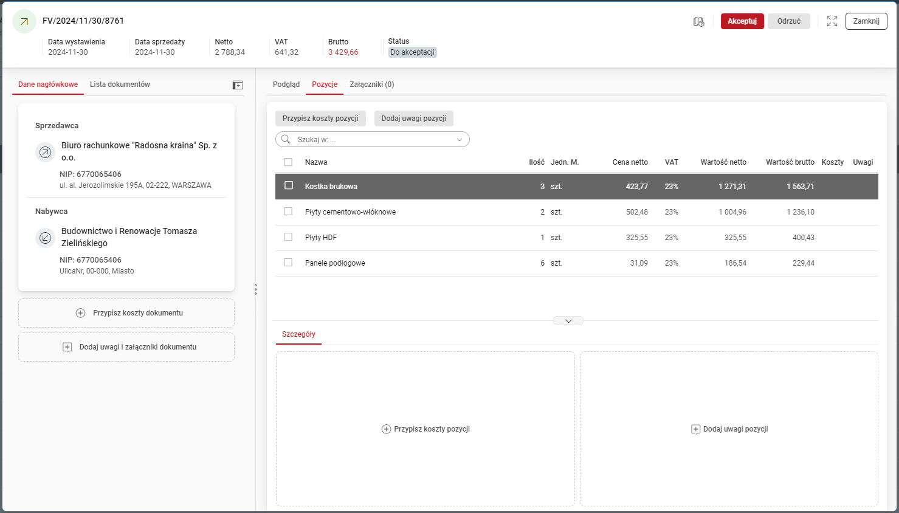Screen dimensions: 899x513
Task: Click the Przypisz koszty dokumentu button
Action: tap(126, 313)
